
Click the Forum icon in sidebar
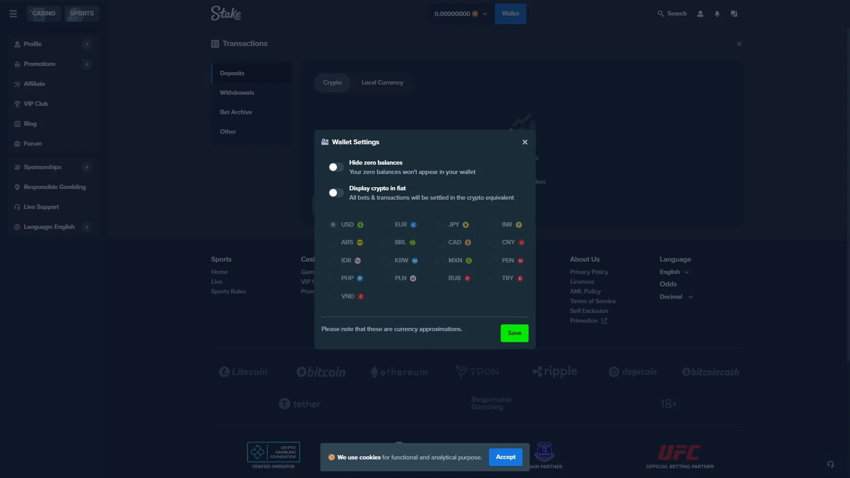click(x=17, y=144)
